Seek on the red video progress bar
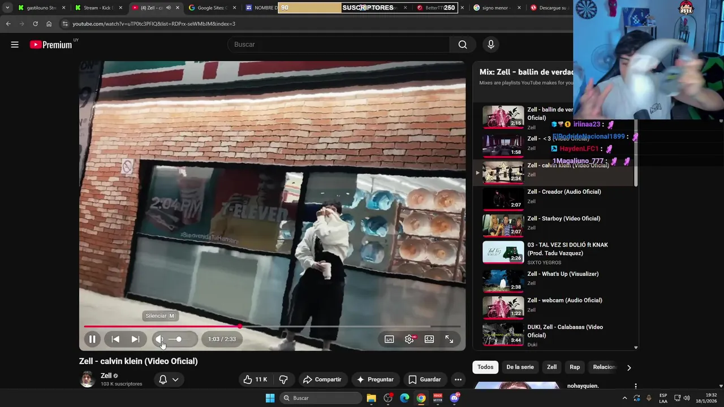This screenshot has height=407, width=724. pos(272,326)
